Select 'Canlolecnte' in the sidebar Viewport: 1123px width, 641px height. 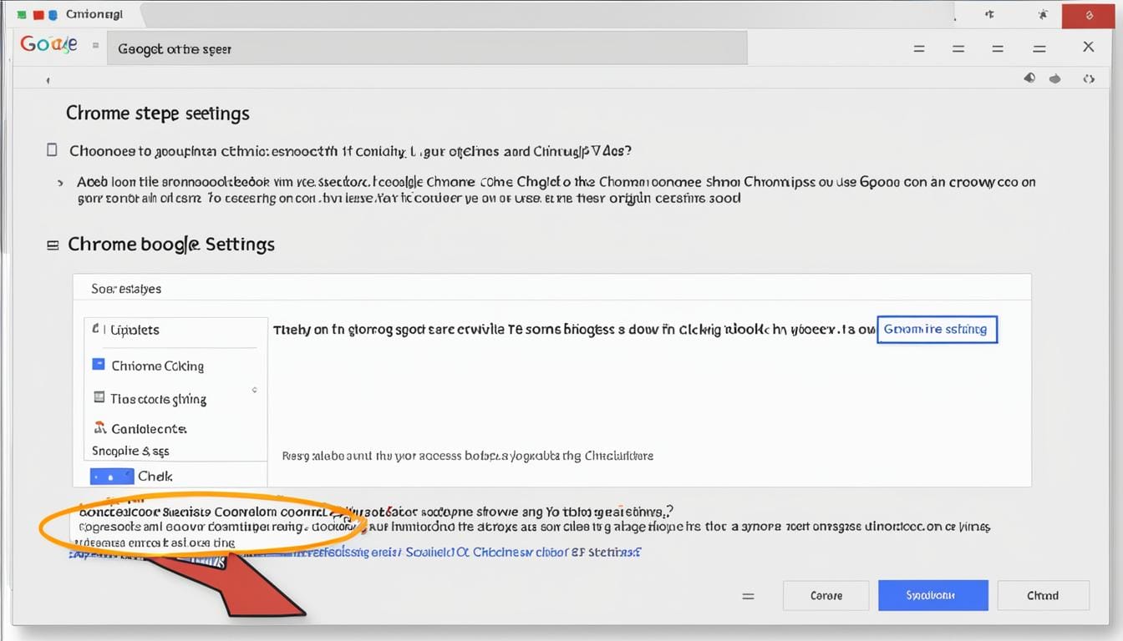coord(149,428)
